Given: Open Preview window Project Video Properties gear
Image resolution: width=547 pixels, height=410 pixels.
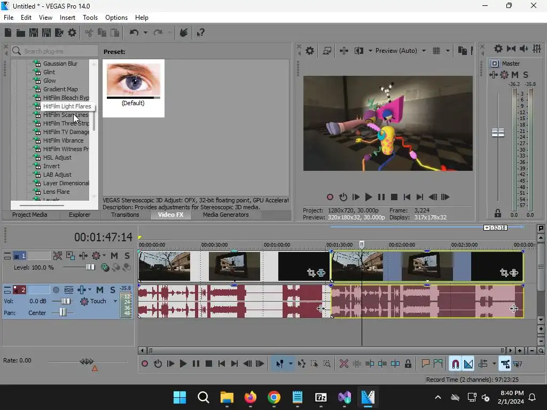Looking at the screenshot, I should [x=310, y=51].
